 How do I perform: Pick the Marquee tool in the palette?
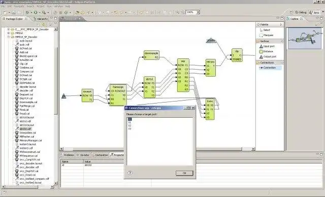[266, 35]
